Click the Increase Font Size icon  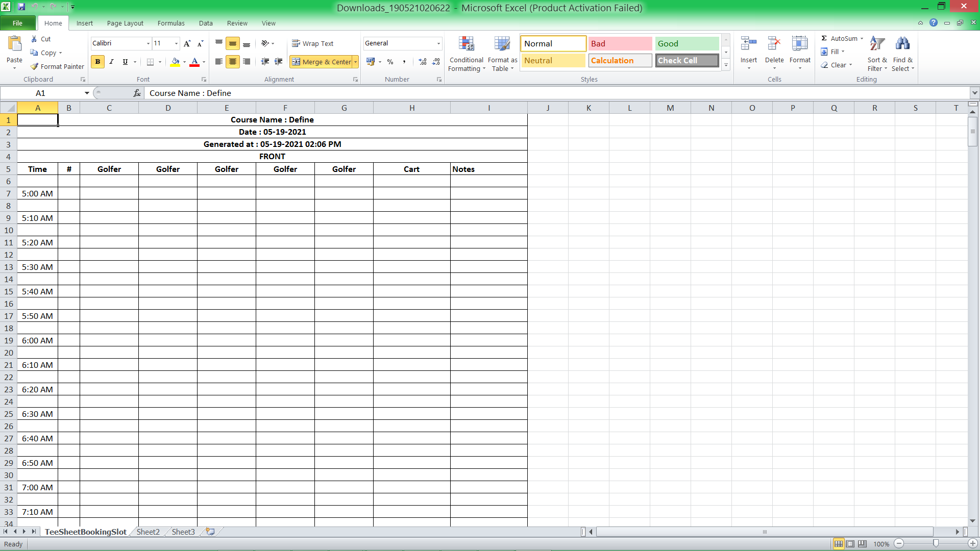187,44
